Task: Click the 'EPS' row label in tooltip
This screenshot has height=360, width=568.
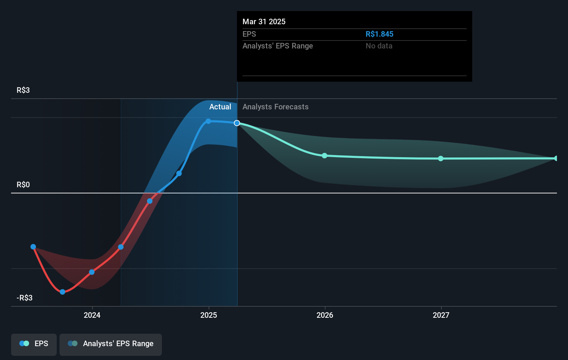Action: click(249, 34)
